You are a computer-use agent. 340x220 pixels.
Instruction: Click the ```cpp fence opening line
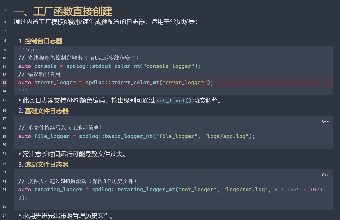28,50
